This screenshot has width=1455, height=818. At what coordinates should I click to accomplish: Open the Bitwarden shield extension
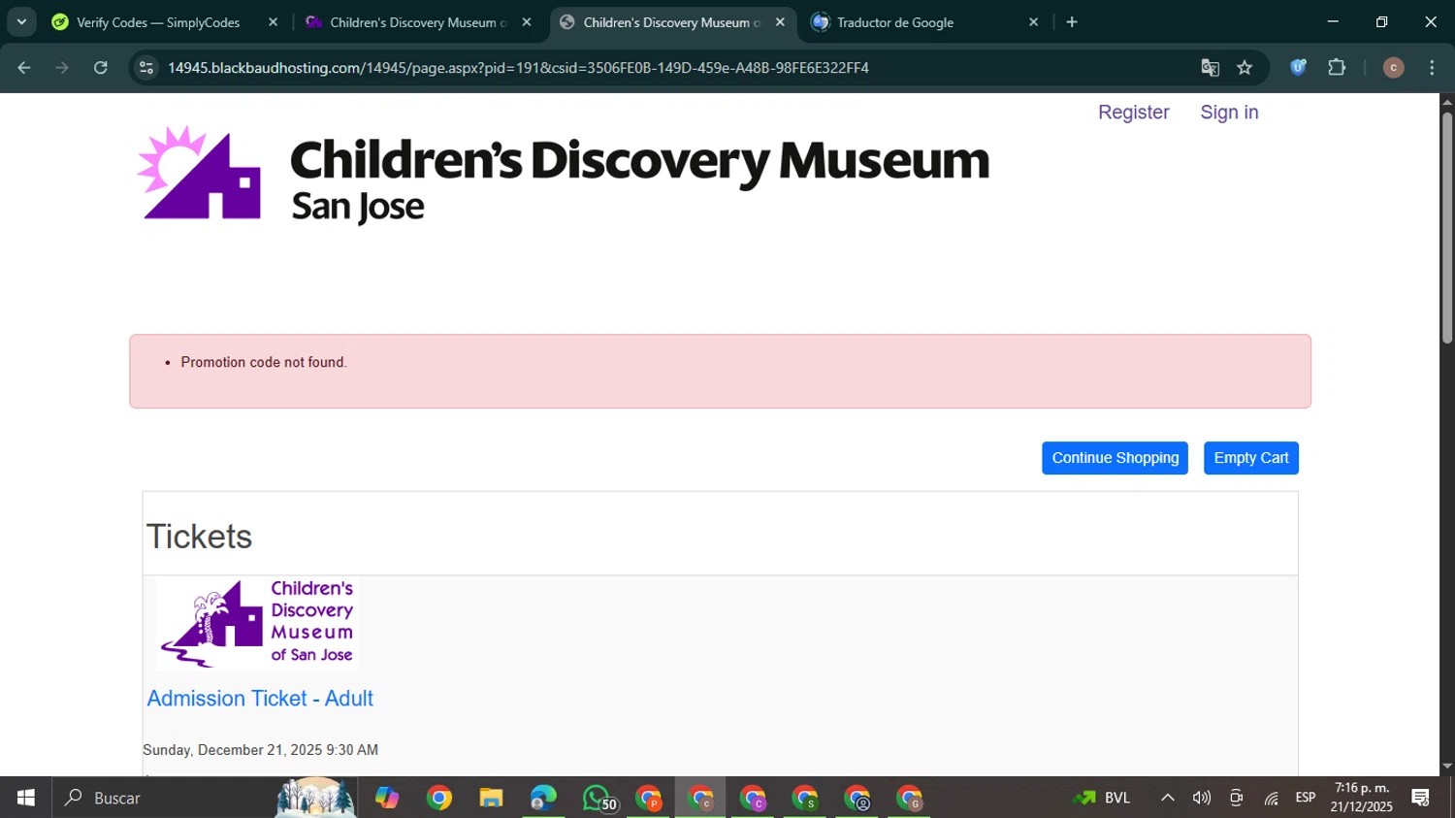[1298, 67]
